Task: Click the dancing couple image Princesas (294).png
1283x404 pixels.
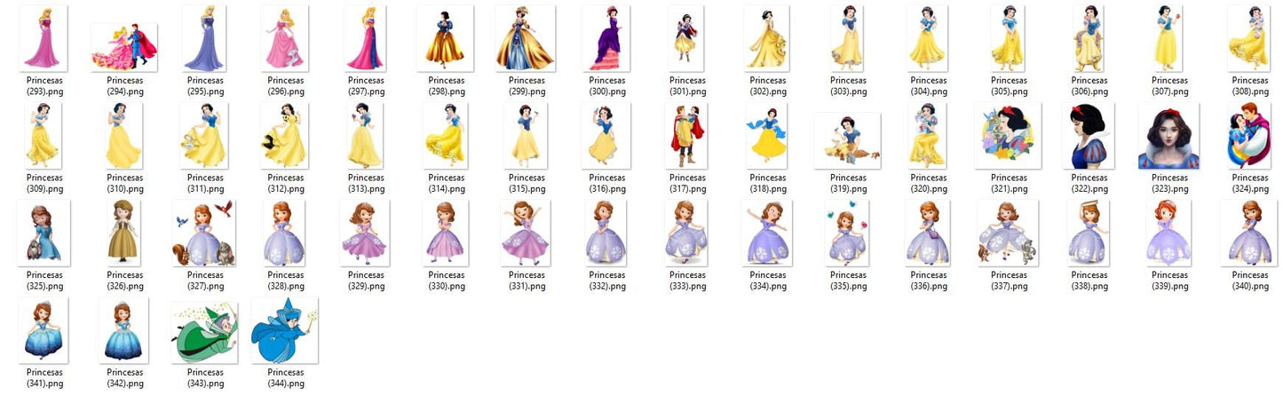Action: pos(124,47)
